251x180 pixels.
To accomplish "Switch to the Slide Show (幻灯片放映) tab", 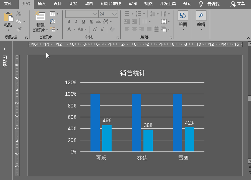I will [x=111, y=4].
